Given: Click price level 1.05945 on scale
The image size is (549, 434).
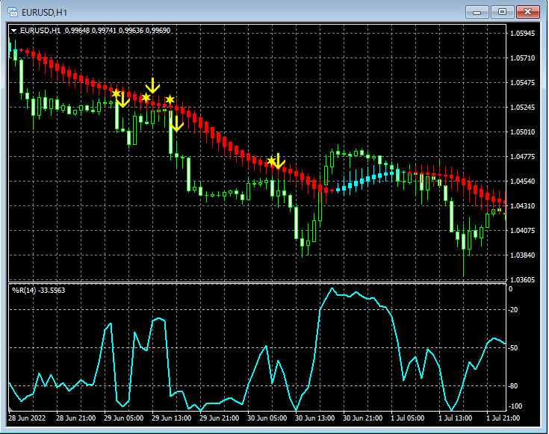Looking at the screenshot, I should pos(523,34).
